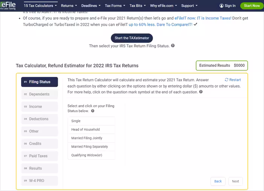This screenshot has height=191, width=264.
Task: Click question mark after IRS Filing Status text
Action: point(173,46)
